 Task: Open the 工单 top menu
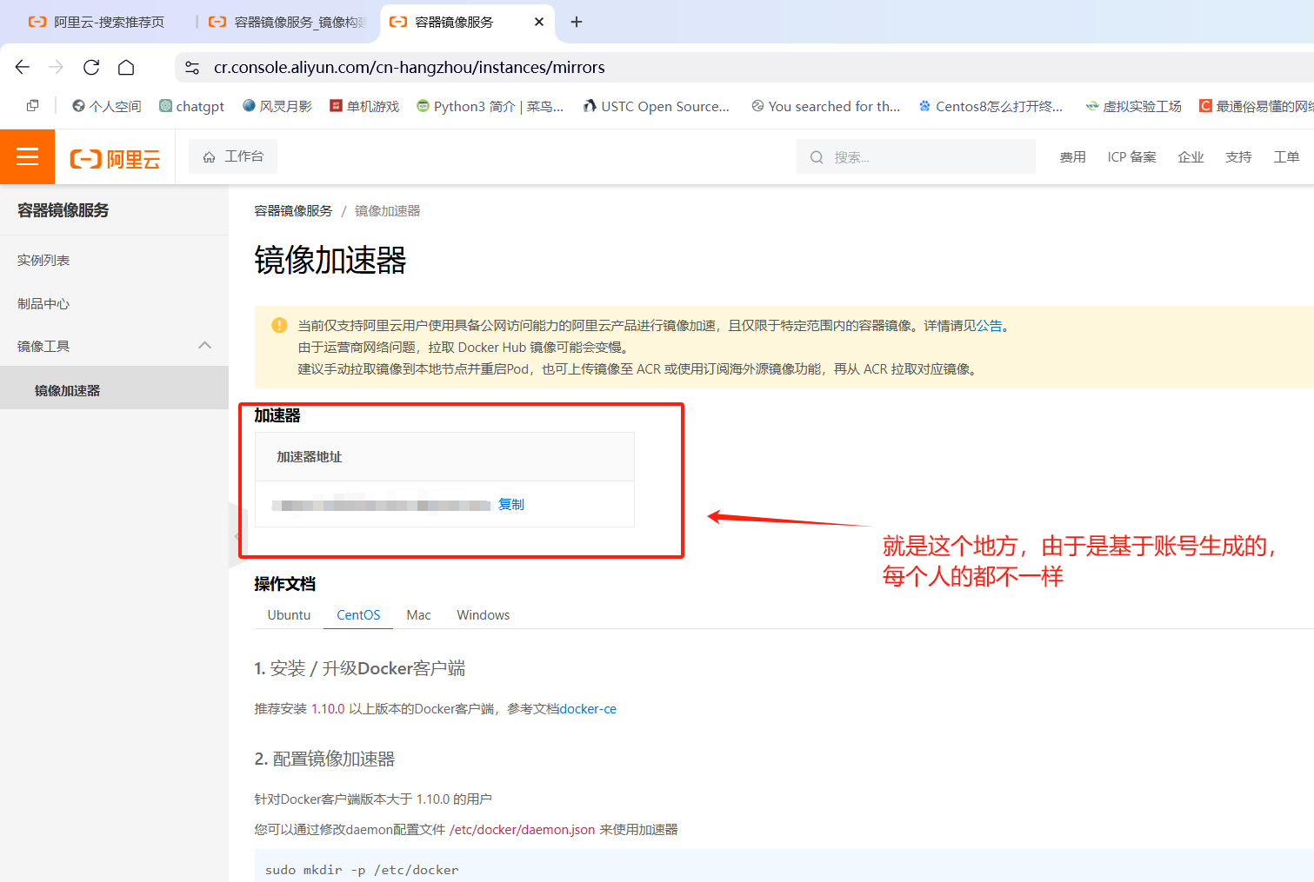click(1286, 157)
